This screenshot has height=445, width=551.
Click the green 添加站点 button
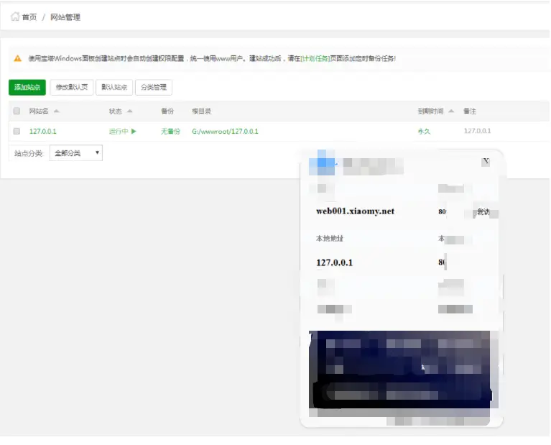point(27,87)
